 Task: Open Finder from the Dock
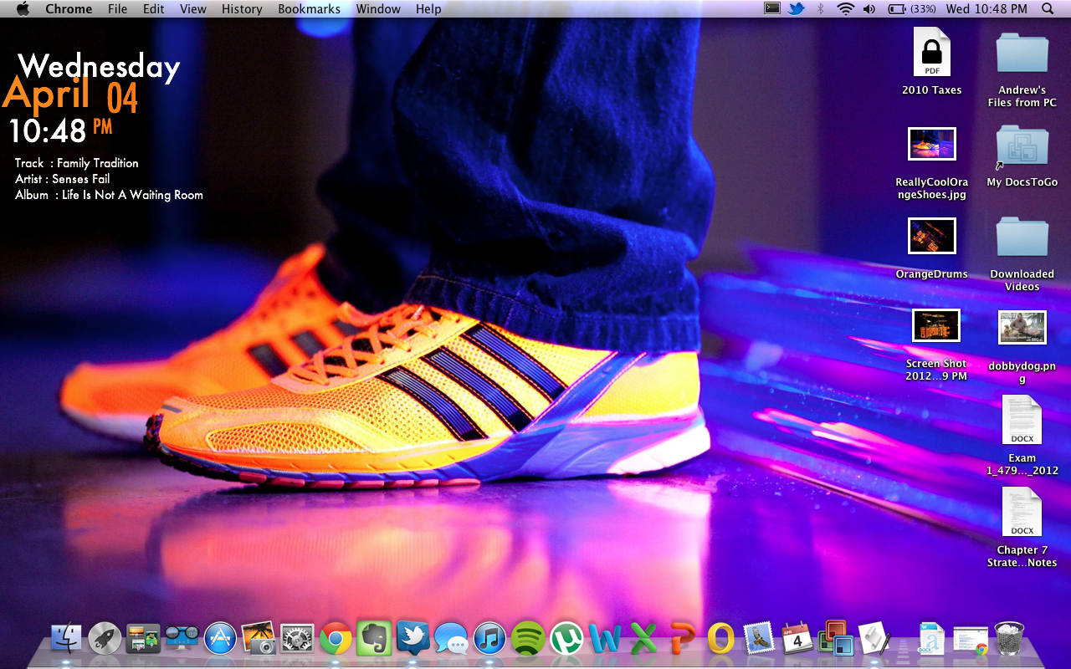[66, 638]
